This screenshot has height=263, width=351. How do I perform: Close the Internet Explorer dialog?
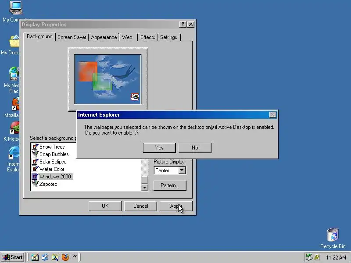click(272, 115)
